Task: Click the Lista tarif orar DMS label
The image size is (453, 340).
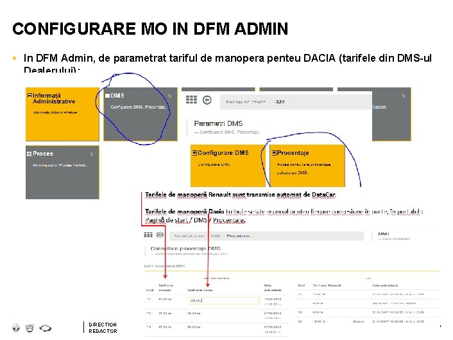Action: pos(165,266)
